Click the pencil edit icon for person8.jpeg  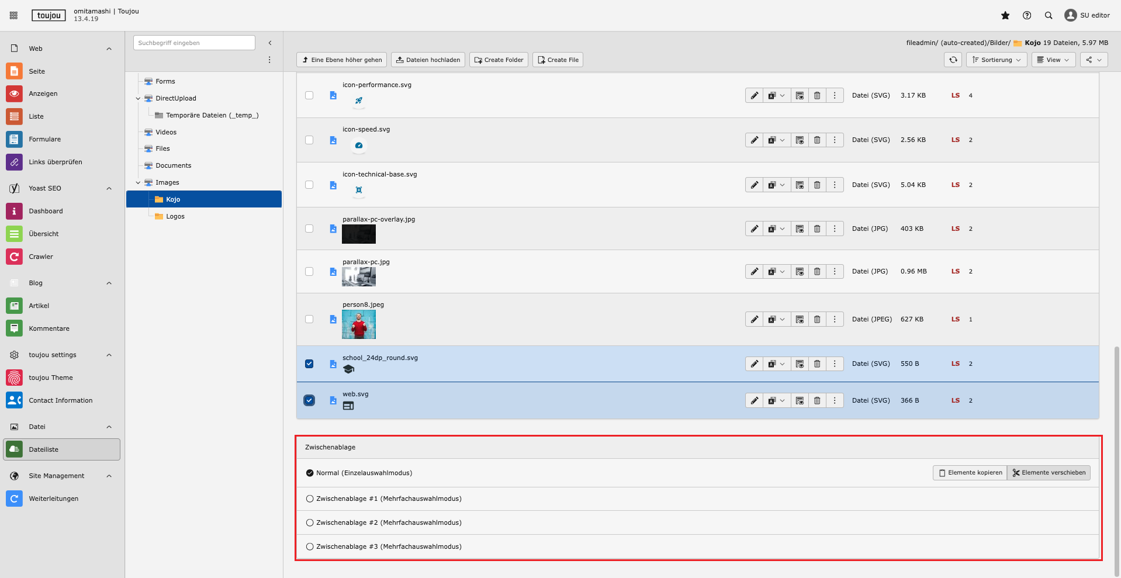pyautogui.click(x=754, y=320)
